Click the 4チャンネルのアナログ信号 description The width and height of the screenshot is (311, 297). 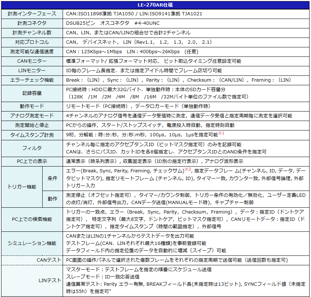tap(179, 116)
